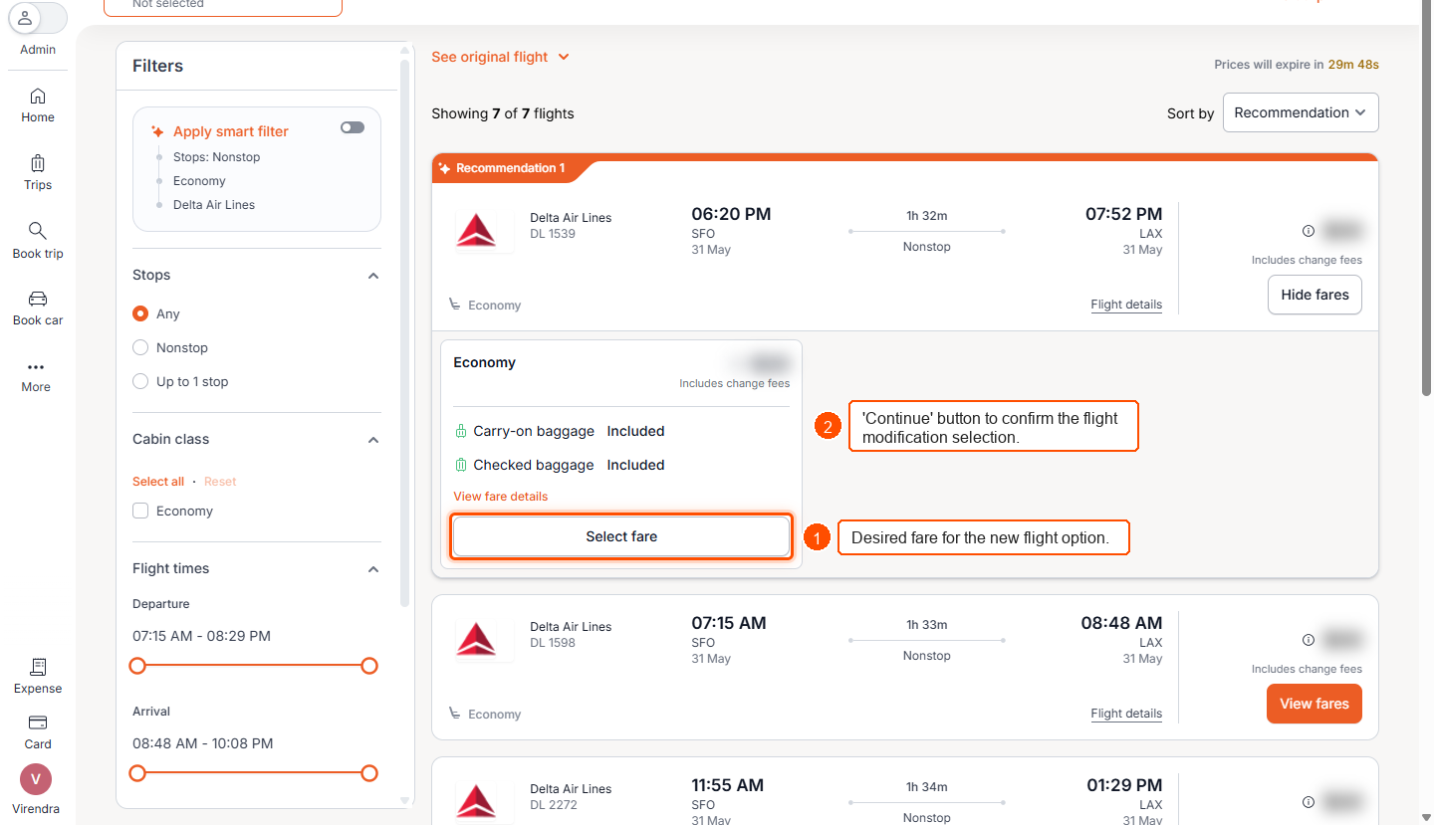Click the Filters panel scrollbar
Viewport: 1434px width, 825px height.
point(404,333)
